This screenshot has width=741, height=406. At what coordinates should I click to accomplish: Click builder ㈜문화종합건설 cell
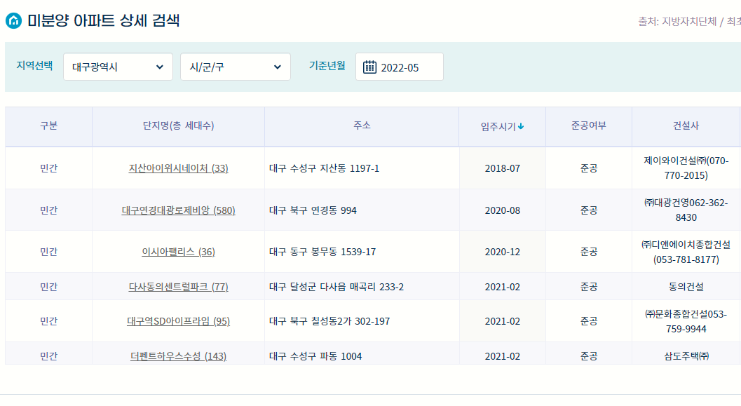point(686,321)
